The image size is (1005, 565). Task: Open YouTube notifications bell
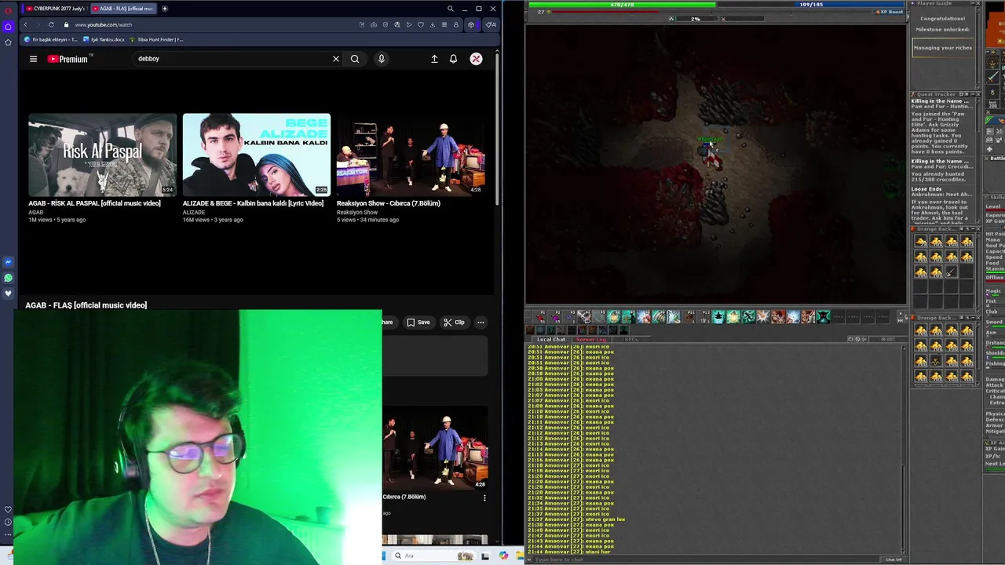pyautogui.click(x=453, y=59)
